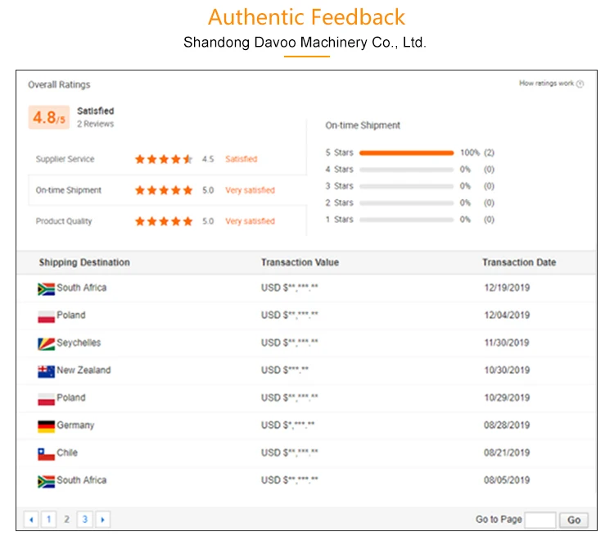Click Very satisfied label for Product Quality
The width and height of the screenshot is (614, 550).
click(x=250, y=221)
